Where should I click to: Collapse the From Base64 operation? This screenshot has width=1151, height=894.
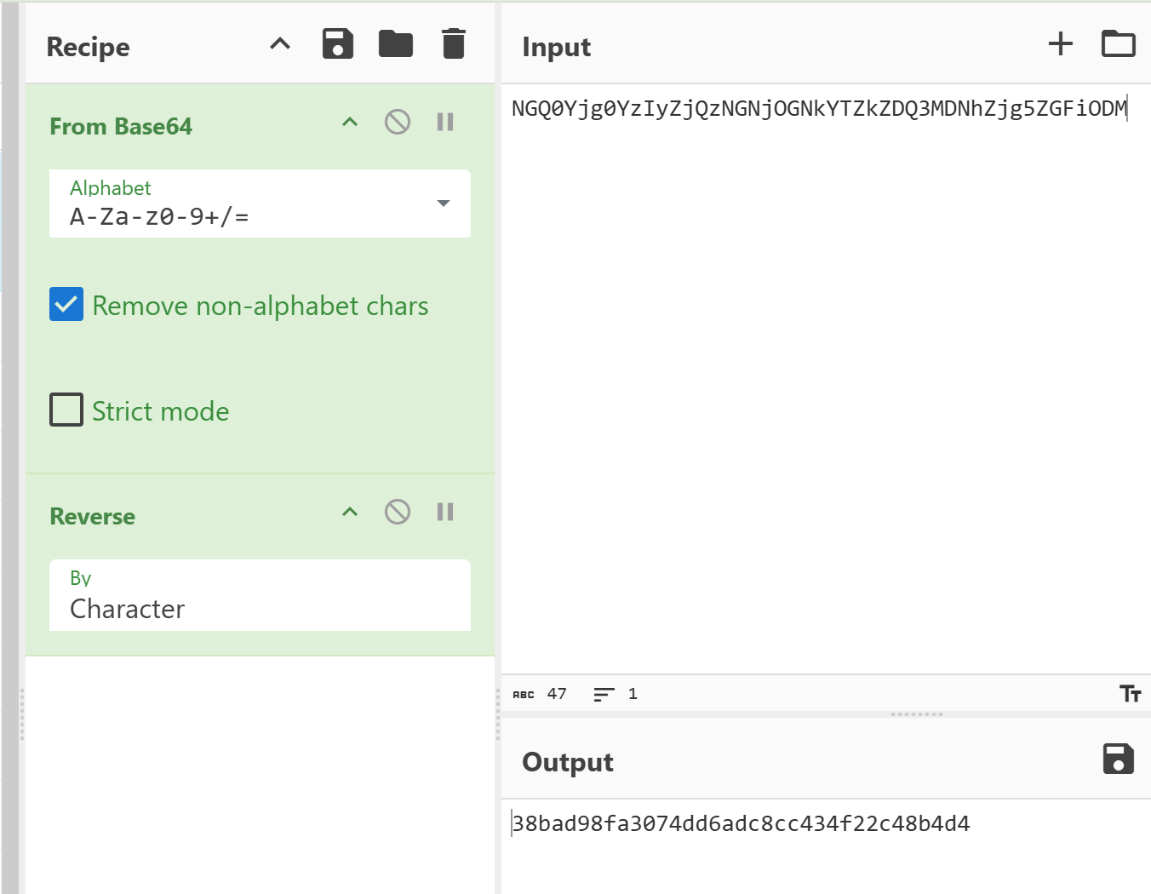click(x=350, y=123)
